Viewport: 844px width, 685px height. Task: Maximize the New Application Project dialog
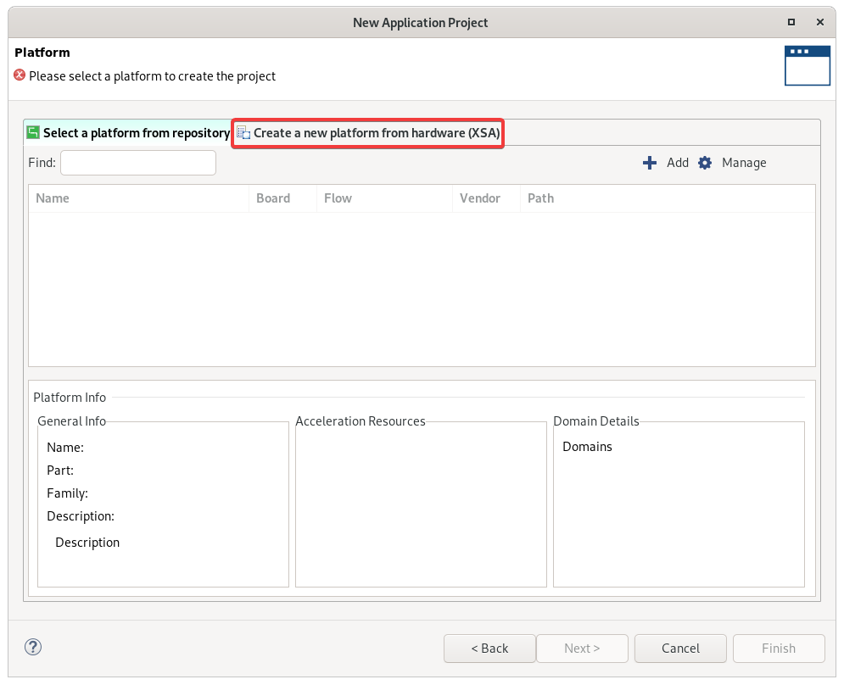click(x=791, y=22)
